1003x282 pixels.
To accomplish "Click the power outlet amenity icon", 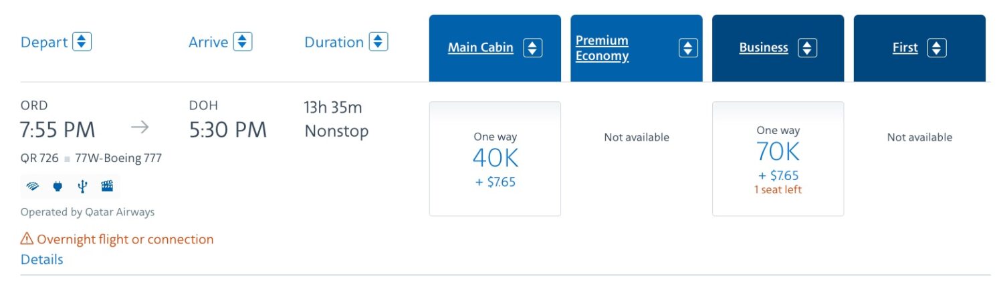I will (58, 187).
